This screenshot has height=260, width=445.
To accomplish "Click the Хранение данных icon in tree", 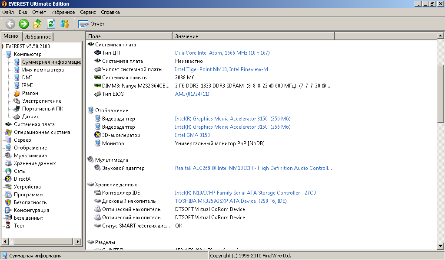I will (x=9, y=163).
